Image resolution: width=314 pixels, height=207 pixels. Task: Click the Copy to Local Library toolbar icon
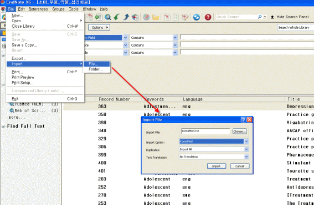pyautogui.click(x=89, y=17)
